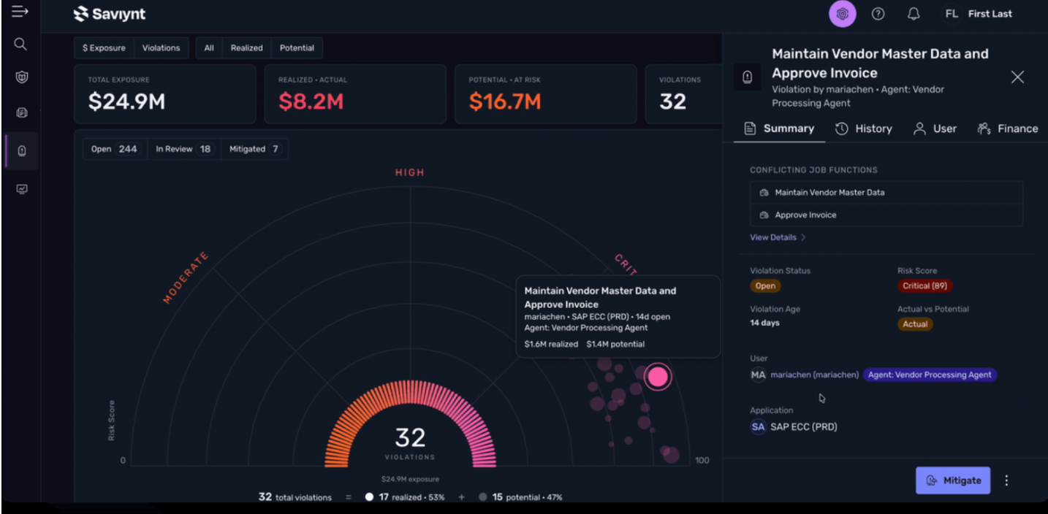The width and height of the screenshot is (1048, 514).
Task: Open the help question mark icon
Action: [878, 14]
